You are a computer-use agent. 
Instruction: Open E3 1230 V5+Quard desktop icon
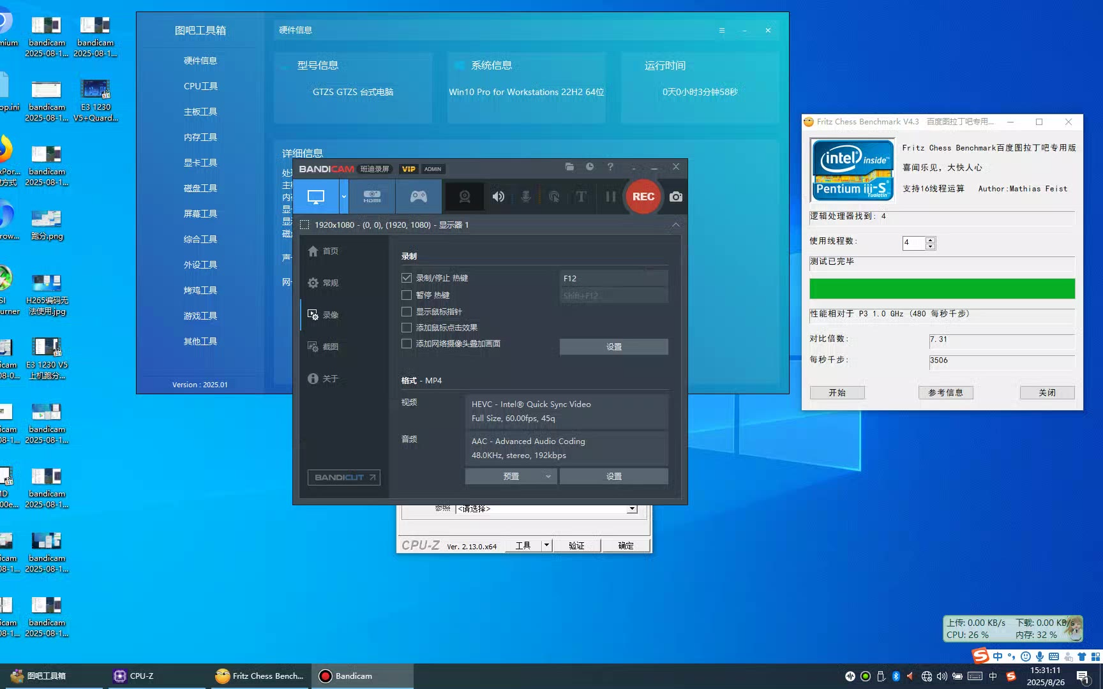click(95, 100)
